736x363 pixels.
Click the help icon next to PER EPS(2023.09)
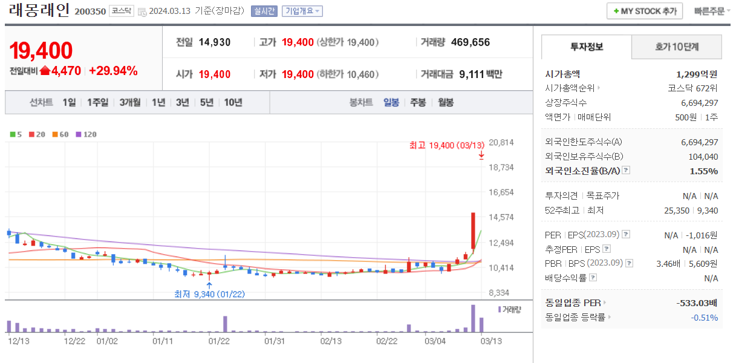tap(626, 234)
